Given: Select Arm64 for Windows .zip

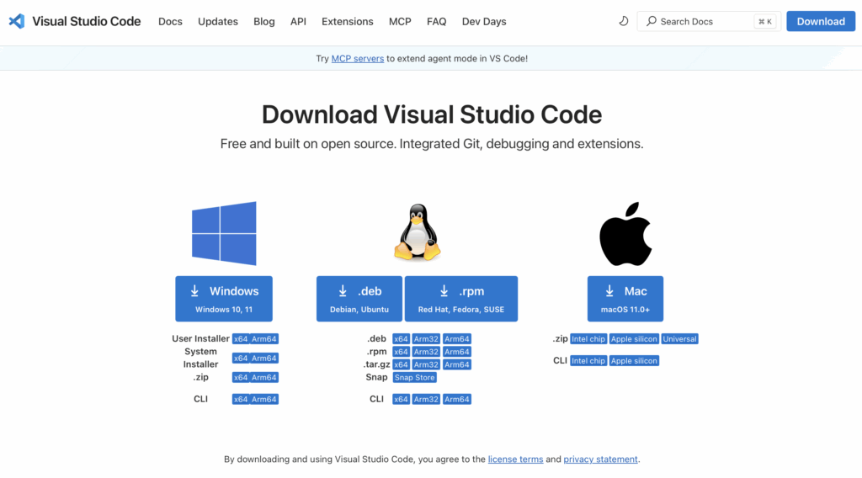Looking at the screenshot, I should [x=263, y=378].
